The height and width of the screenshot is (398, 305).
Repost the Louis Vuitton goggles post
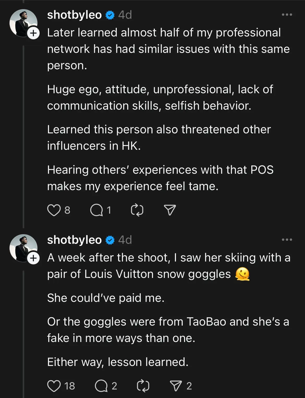tap(143, 386)
